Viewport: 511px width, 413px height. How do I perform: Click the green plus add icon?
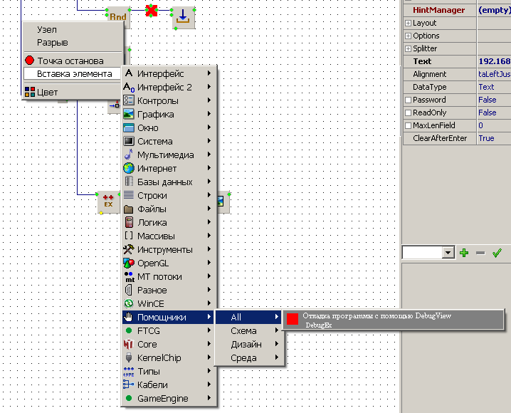(464, 253)
